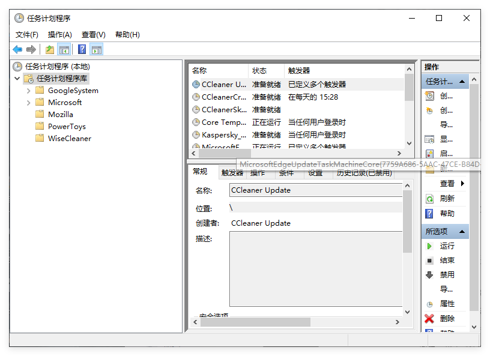
Task: Click the show/hide action pane toolbar icon
Action: tap(97, 49)
